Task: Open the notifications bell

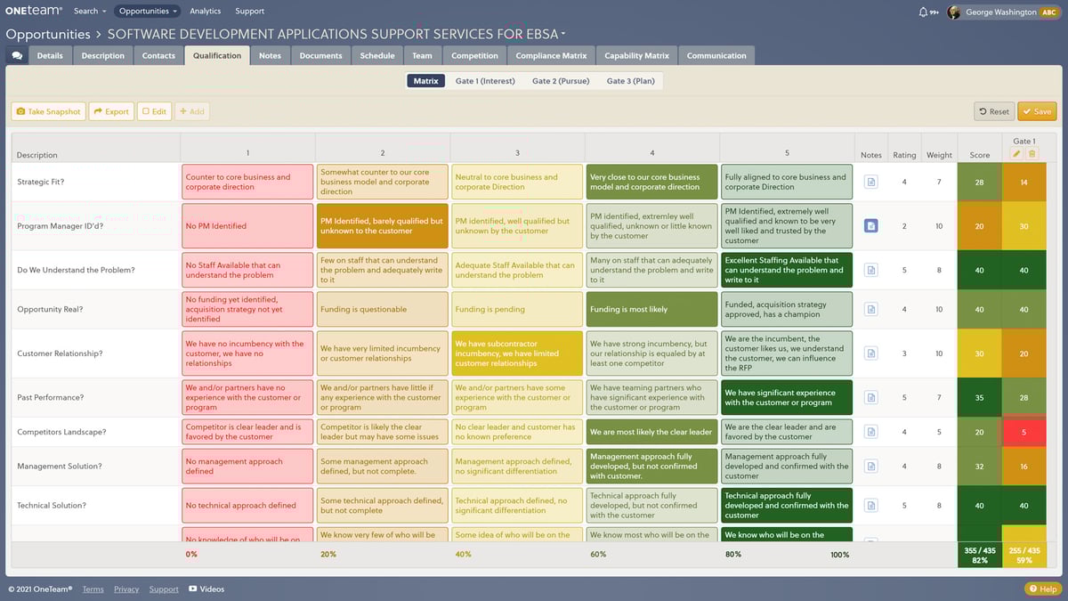Action: pos(923,12)
